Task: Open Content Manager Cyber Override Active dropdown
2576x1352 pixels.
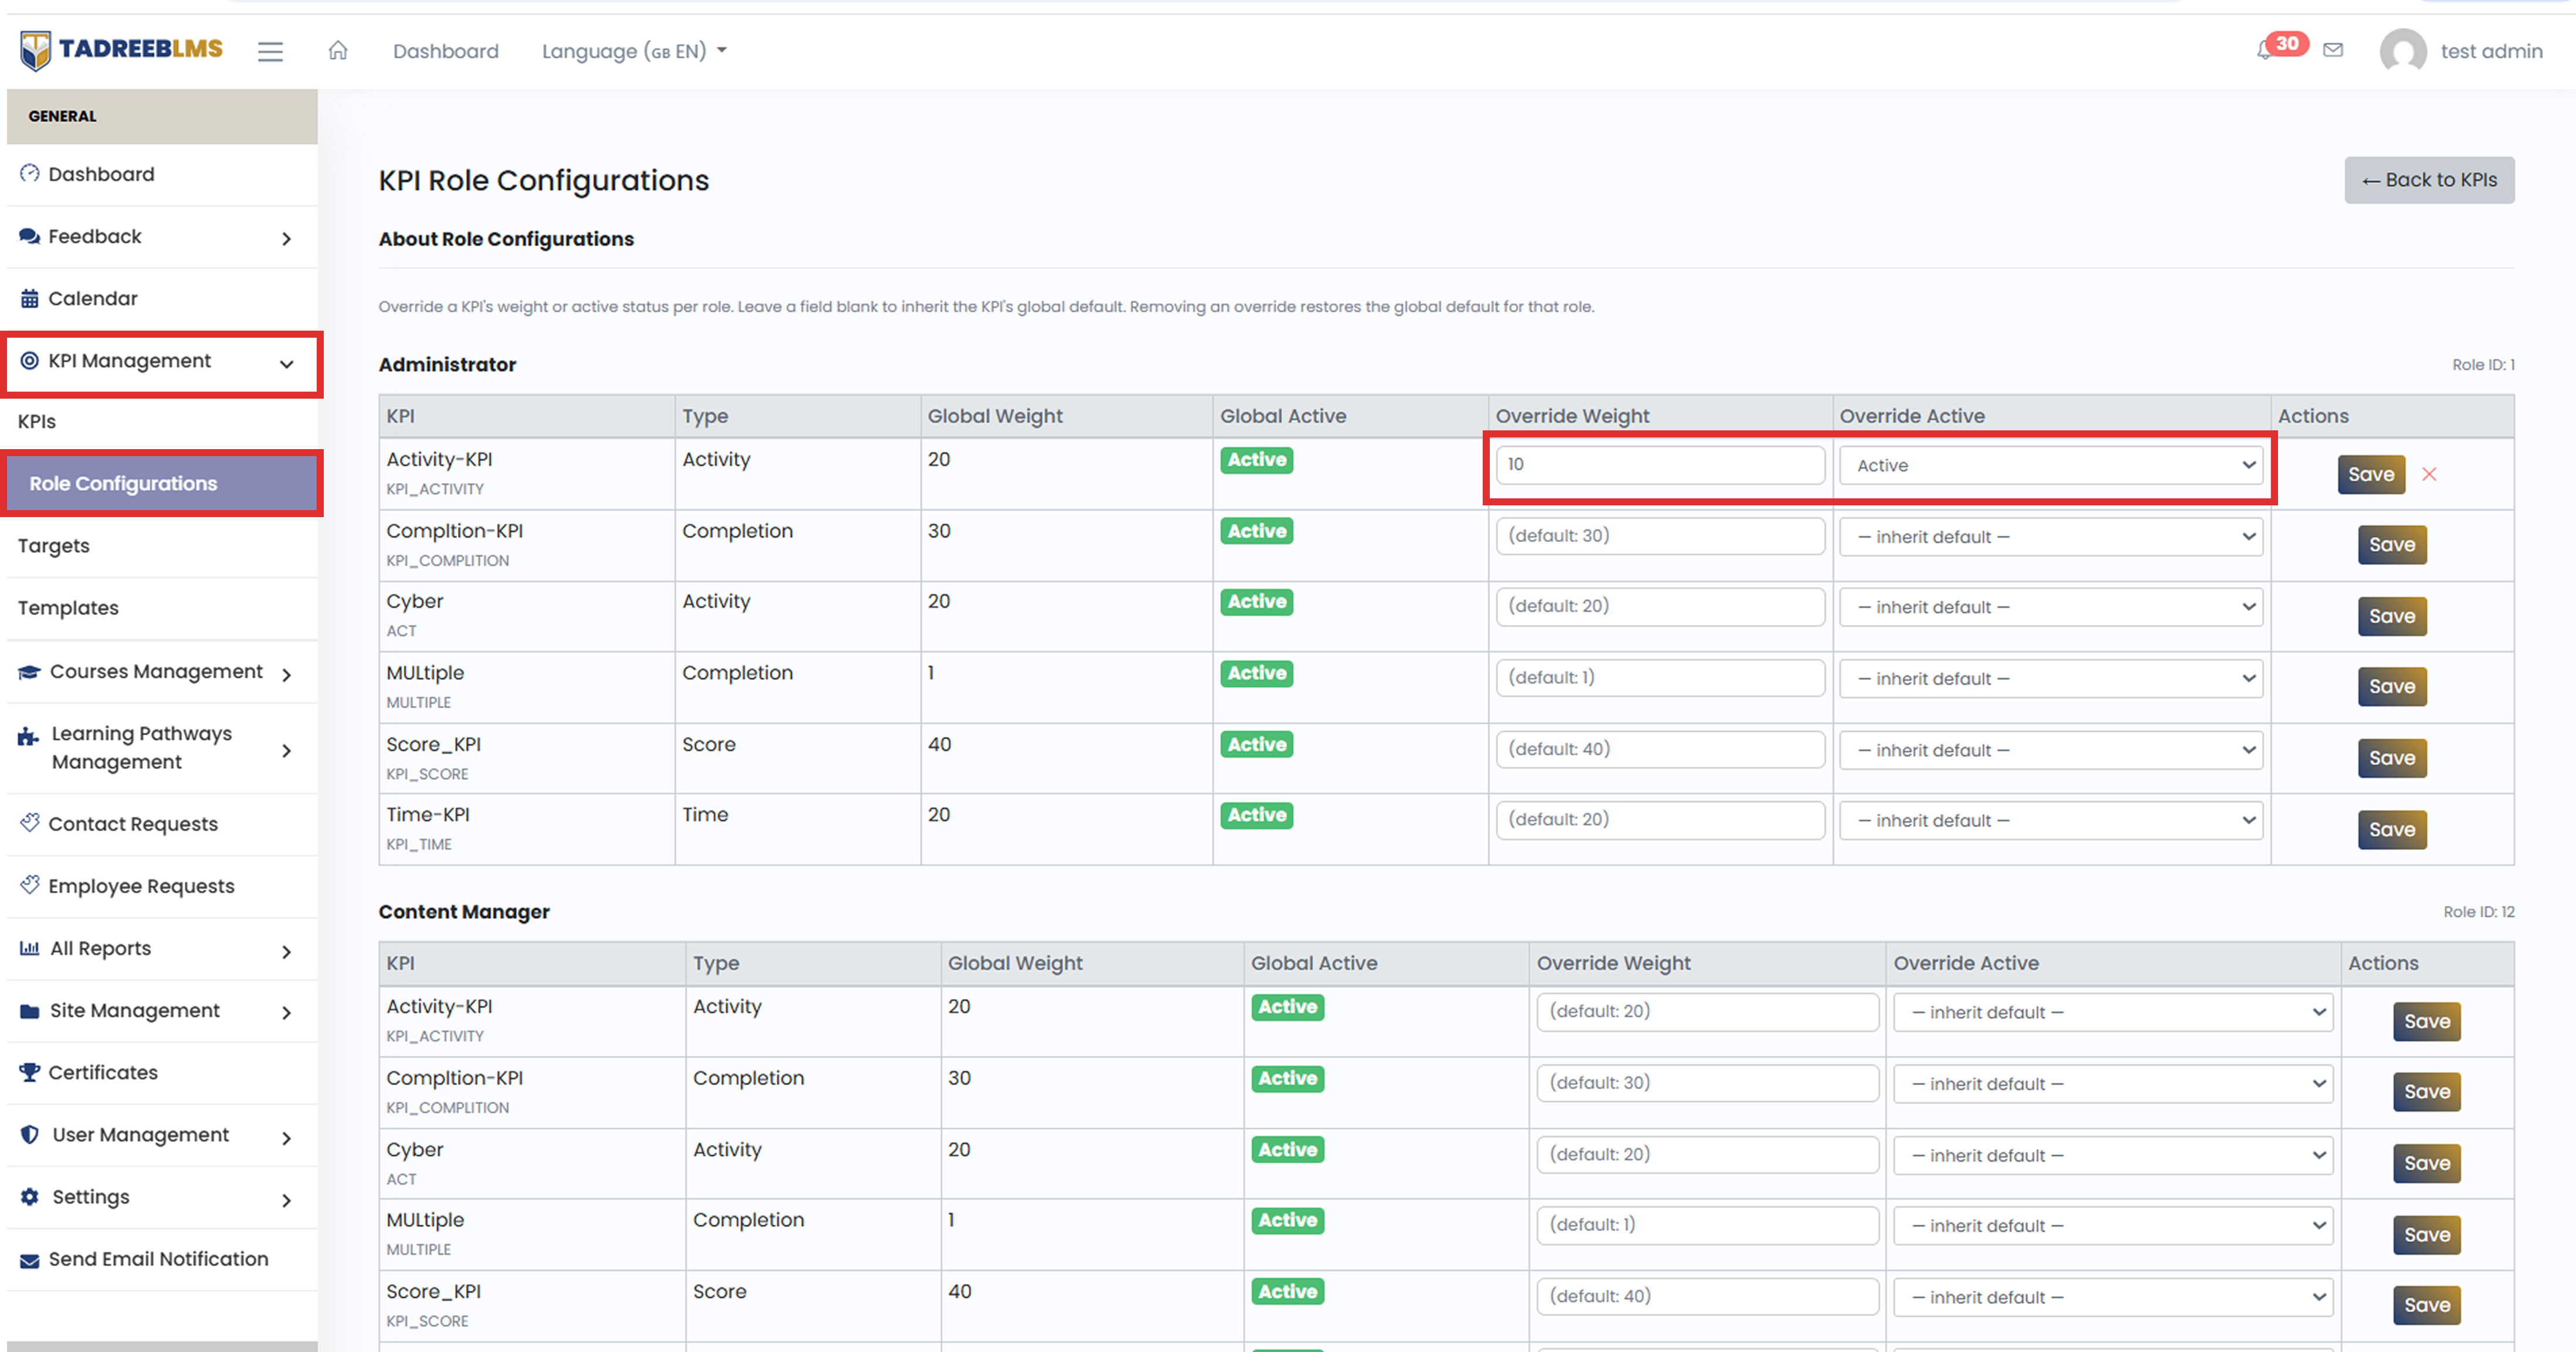Action: coord(2113,1155)
